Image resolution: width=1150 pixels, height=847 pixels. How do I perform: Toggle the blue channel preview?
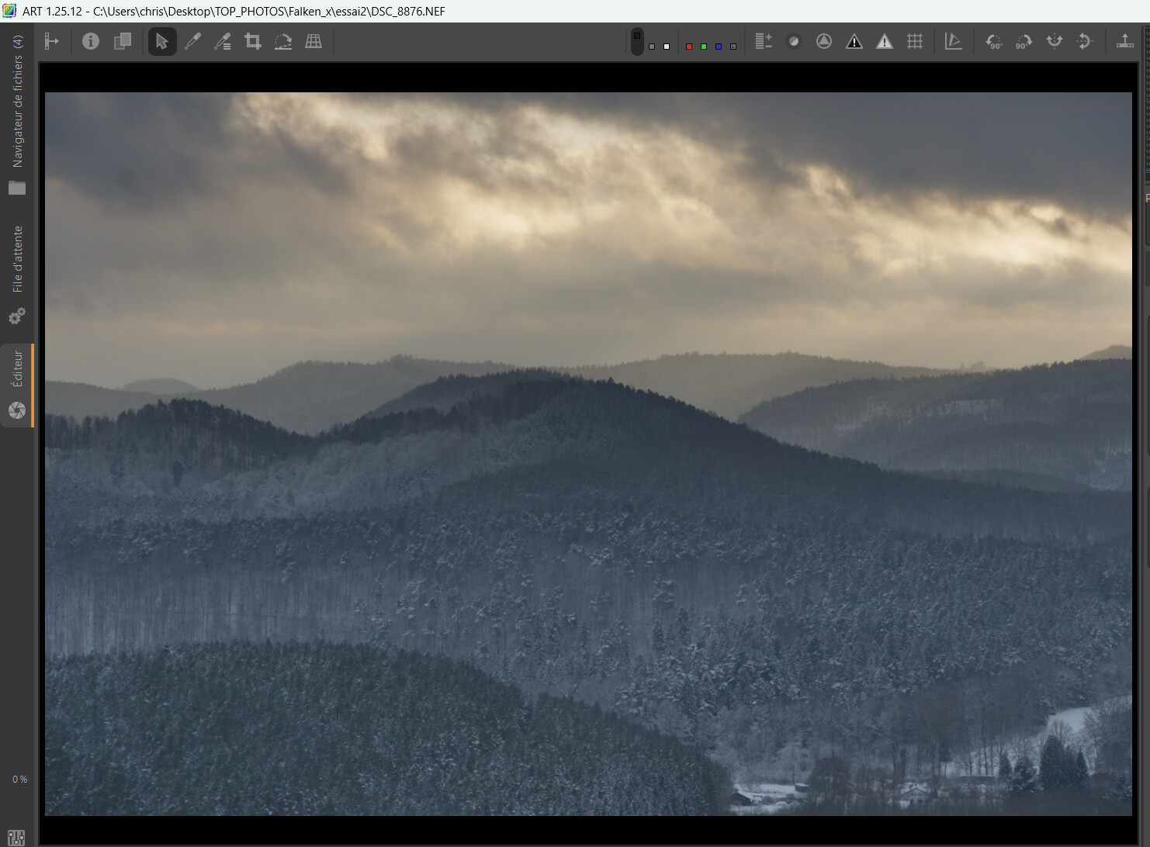click(719, 47)
